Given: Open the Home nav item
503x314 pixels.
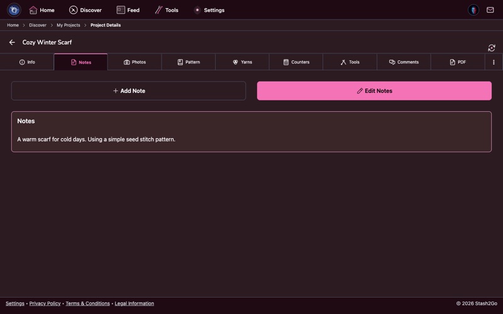Looking at the screenshot, I should (41, 10).
